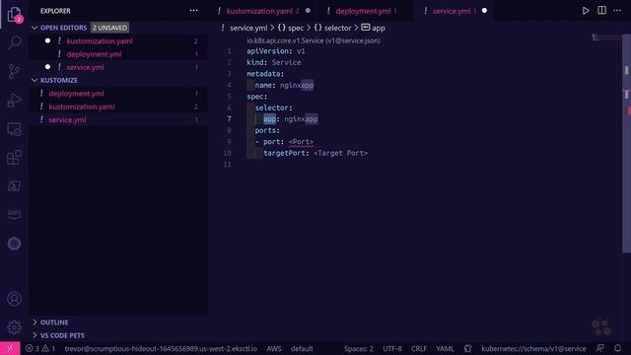Viewport: 631px width, 355px height.
Task: Click the 2 UNSAVED badge
Action: coord(109,28)
